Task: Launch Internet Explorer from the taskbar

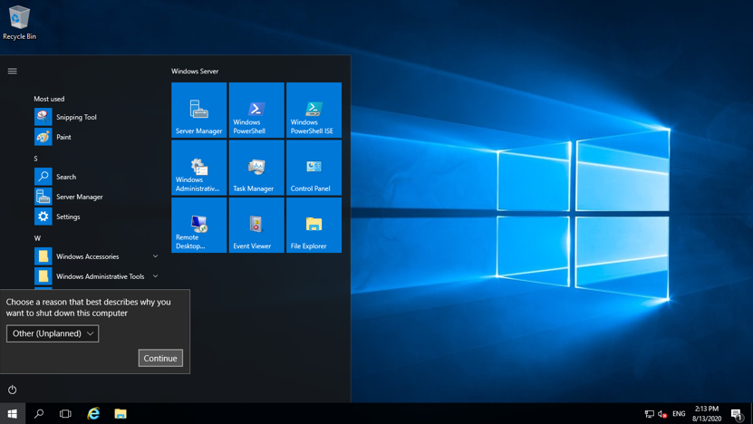Action: pyautogui.click(x=93, y=413)
